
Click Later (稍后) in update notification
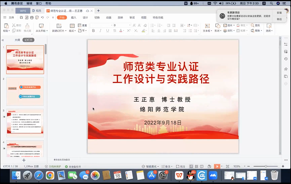[x=279, y=19]
